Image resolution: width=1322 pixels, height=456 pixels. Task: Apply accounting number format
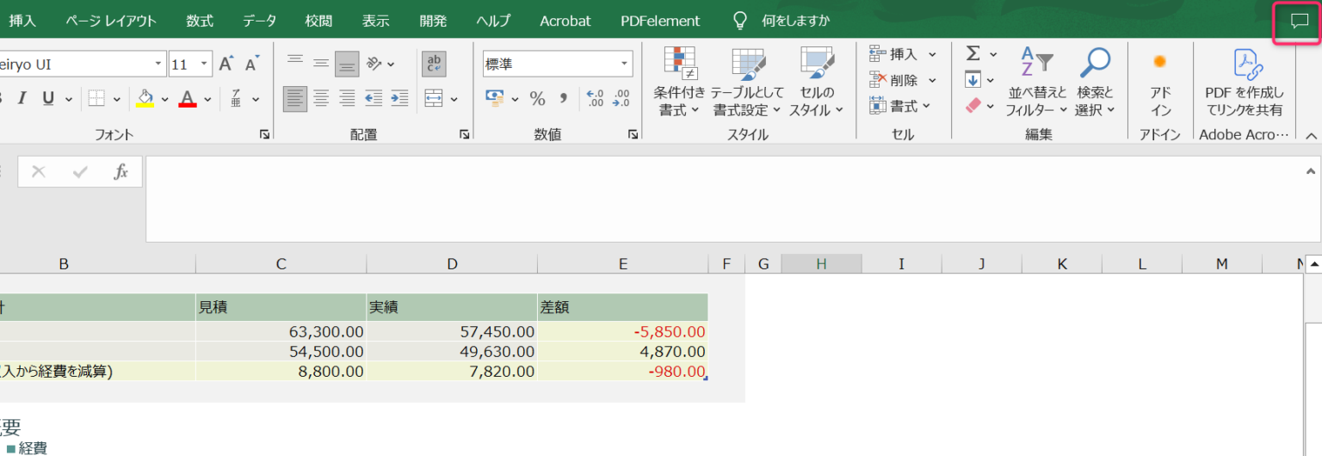click(494, 99)
